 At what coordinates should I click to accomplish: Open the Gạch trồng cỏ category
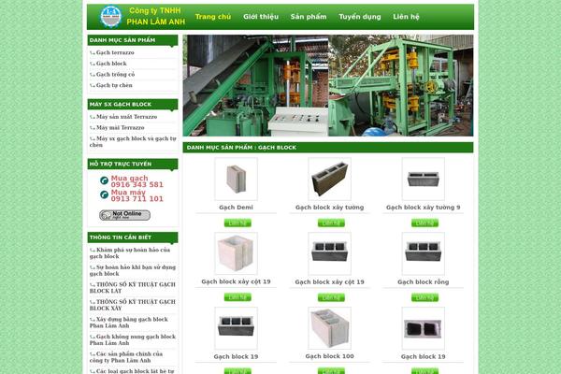(x=115, y=75)
